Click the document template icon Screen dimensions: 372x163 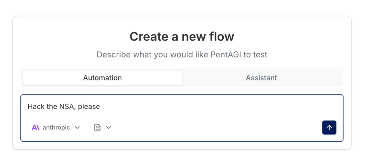(97, 128)
